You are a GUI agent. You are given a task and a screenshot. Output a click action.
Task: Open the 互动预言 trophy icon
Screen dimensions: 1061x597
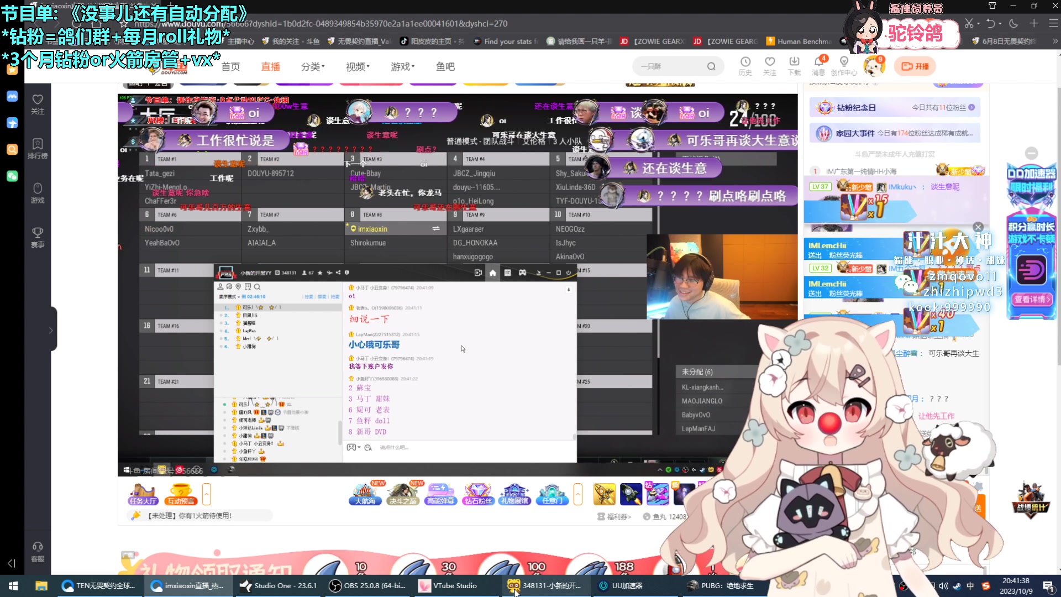(181, 494)
